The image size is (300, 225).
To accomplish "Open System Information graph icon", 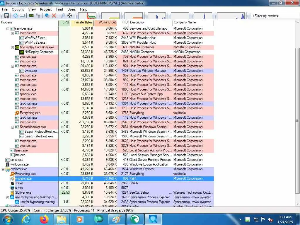I will coord(31,16).
